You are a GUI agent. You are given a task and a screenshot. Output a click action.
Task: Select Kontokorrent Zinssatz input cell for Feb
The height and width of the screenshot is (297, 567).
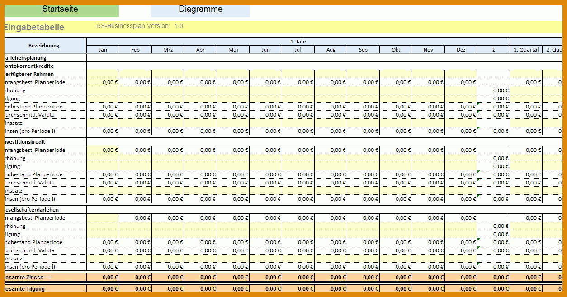click(136, 123)
